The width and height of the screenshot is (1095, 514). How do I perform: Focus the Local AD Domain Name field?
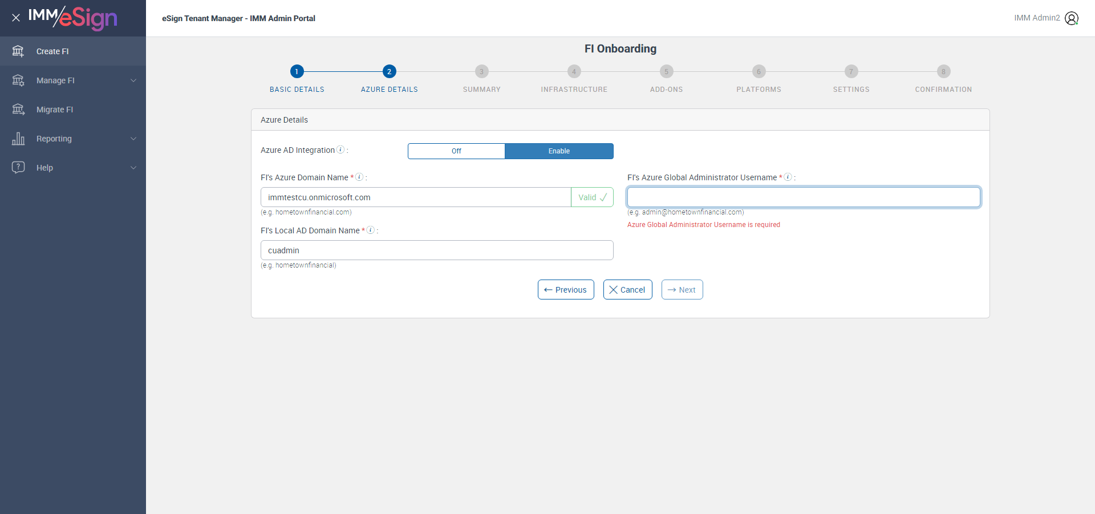[x=437, y=250]
